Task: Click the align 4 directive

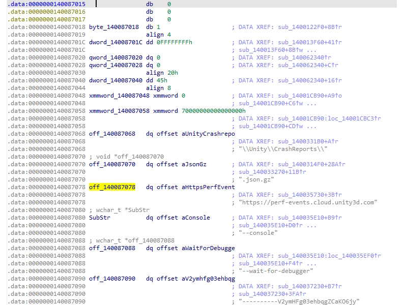Action: point(158,35)
